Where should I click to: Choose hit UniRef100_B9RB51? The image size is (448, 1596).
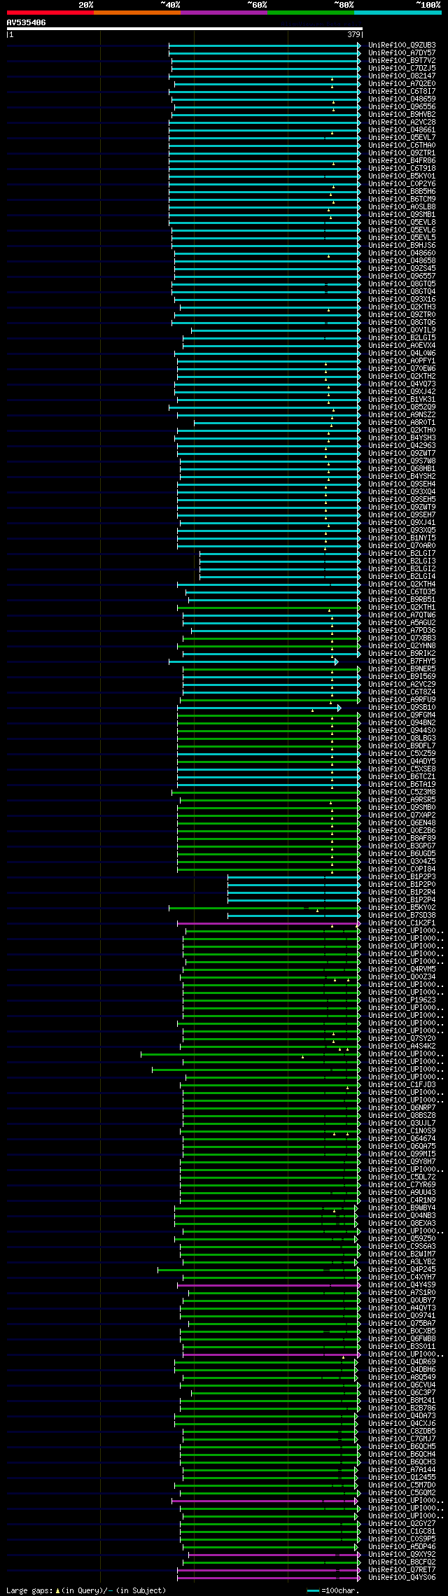402,600
